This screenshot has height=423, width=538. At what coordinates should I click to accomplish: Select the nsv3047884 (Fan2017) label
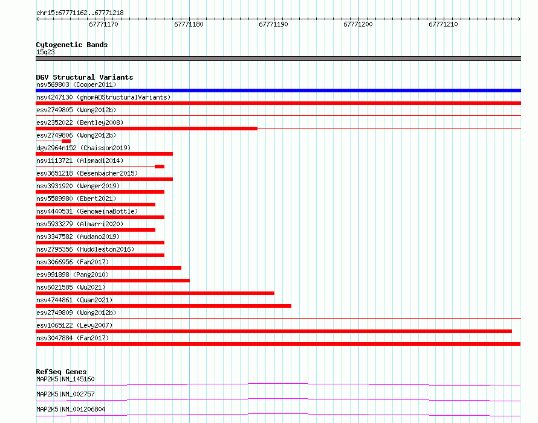coord(73,338)
